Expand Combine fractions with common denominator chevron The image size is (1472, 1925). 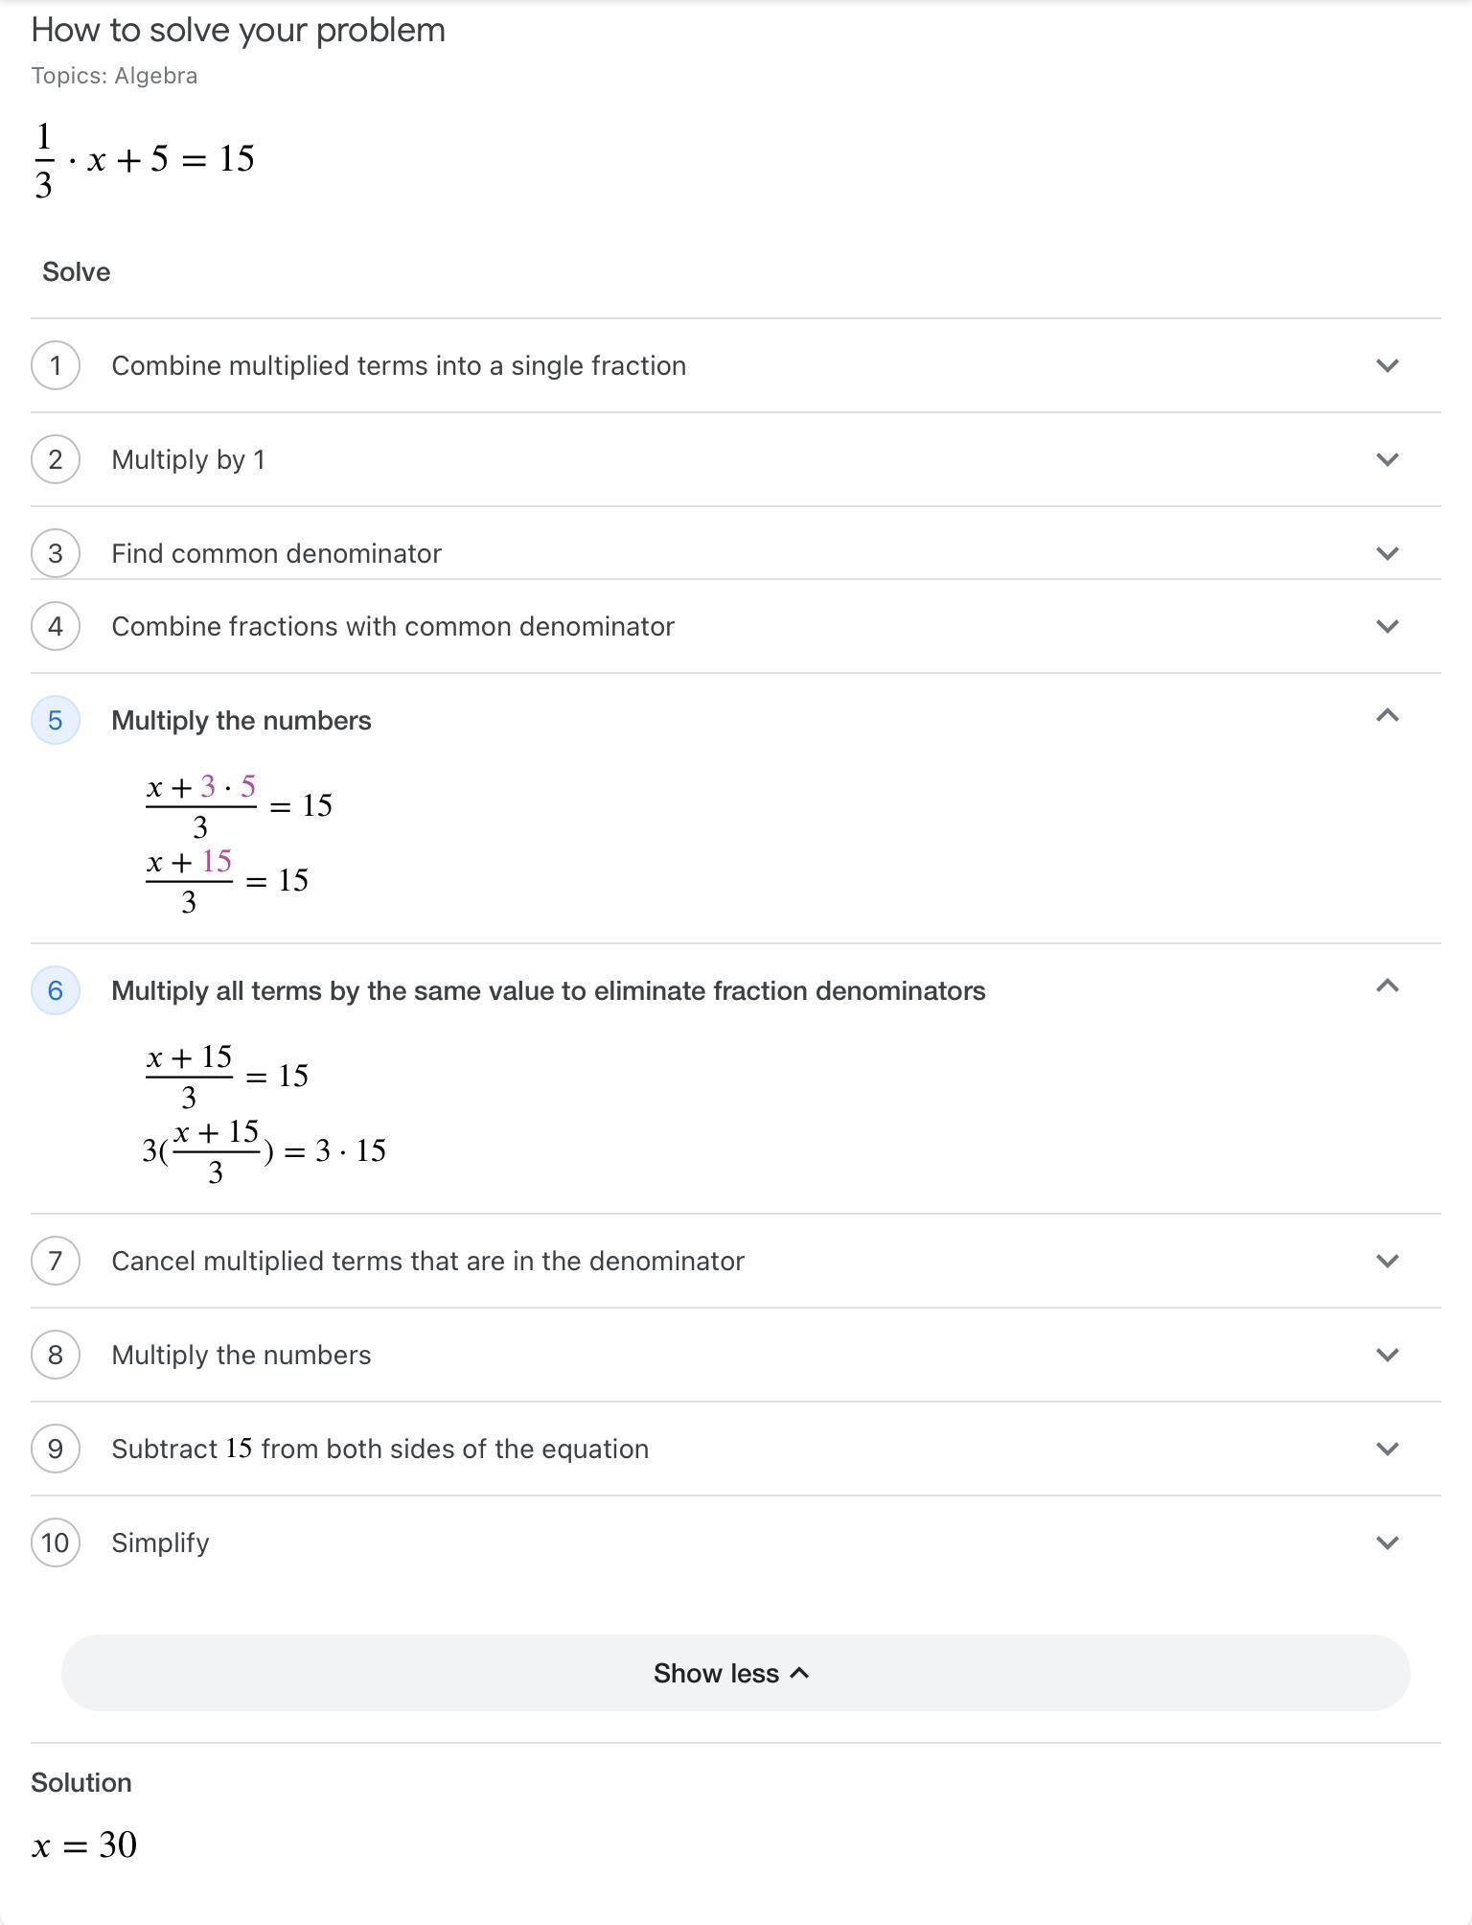tap(1387, 626)
